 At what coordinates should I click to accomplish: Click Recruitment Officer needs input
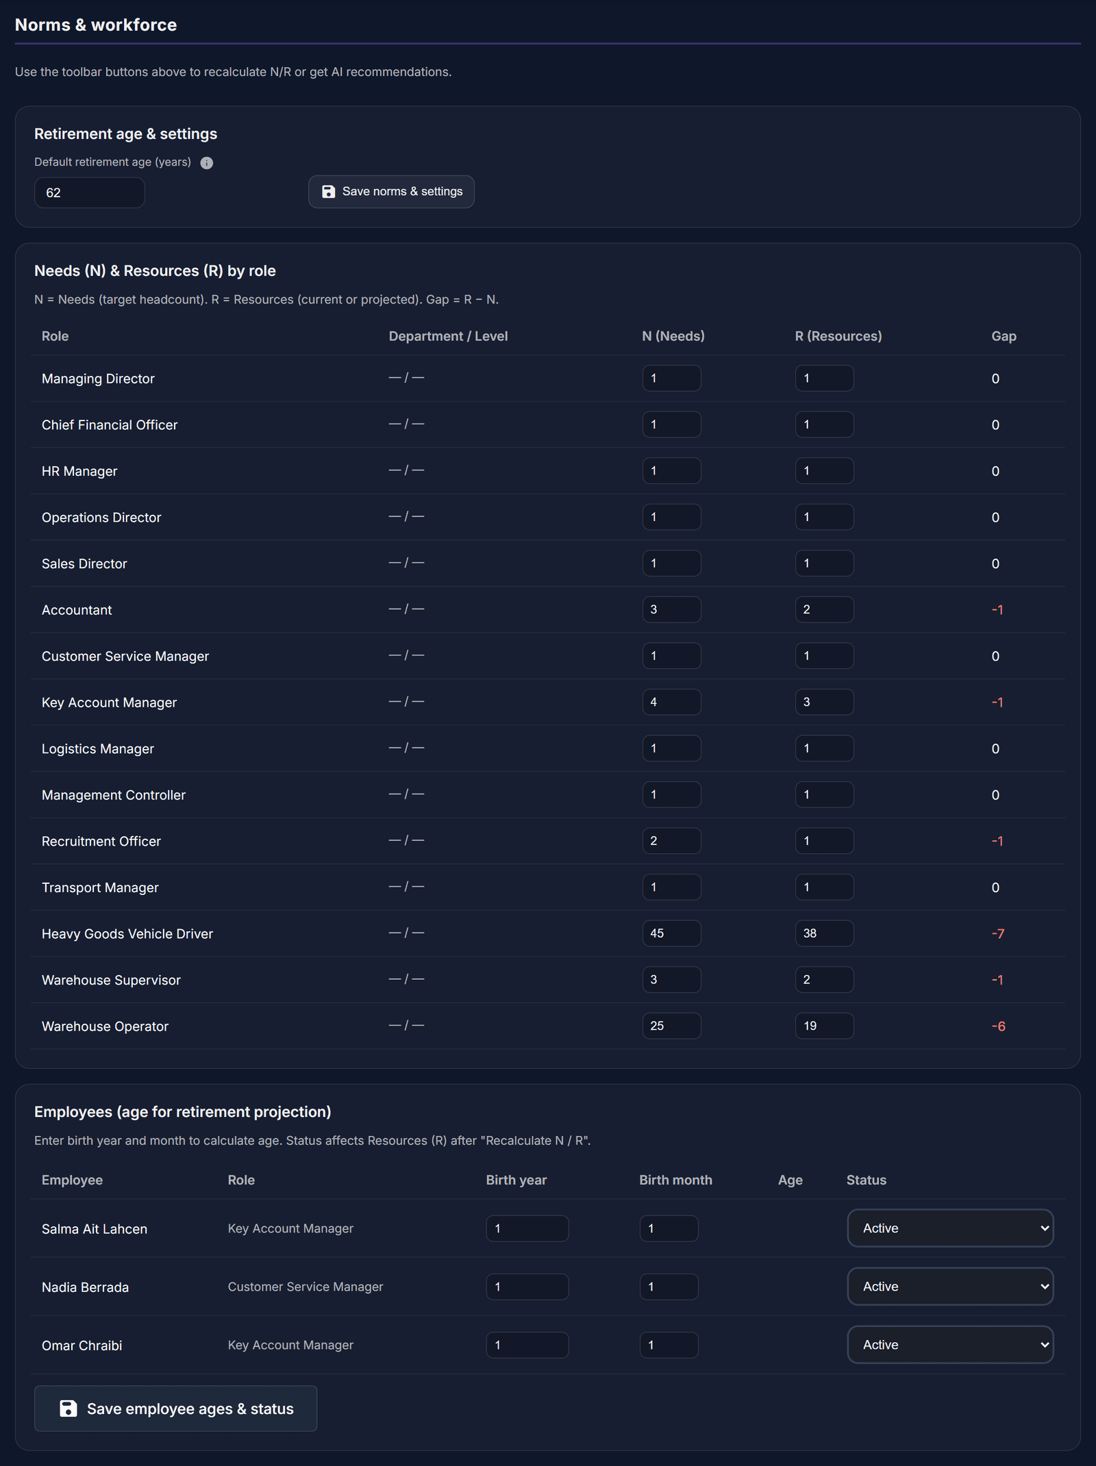pyautogui.click(x=671, y=841)
